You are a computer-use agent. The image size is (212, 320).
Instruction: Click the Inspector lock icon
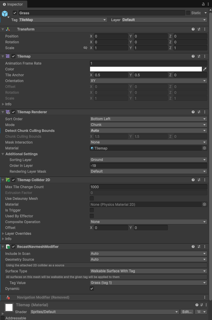click(x=203, y=4)
